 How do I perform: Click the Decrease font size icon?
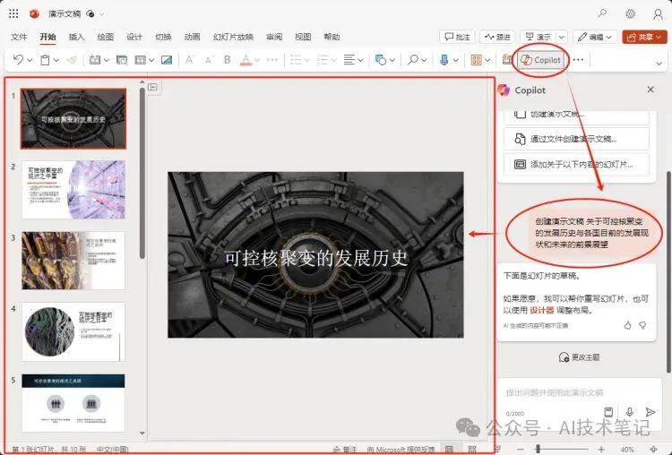(209, 60)
